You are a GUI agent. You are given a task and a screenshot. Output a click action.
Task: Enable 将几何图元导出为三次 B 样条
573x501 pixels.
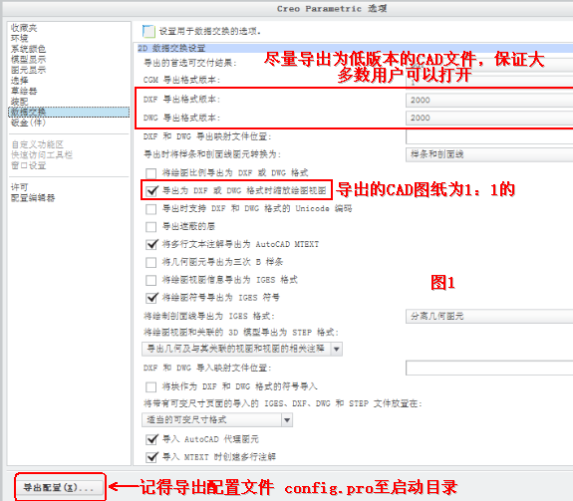[150, 262]
